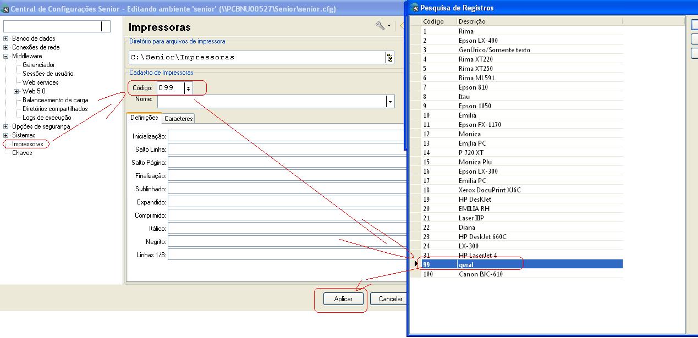Viewport: 698px width, 338px height.
Task: Expand the Web 5.0 node
Action: (x=17, y=91)
